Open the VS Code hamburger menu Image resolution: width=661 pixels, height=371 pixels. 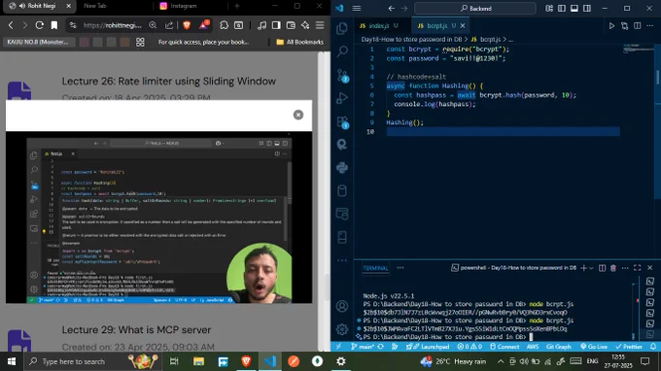(x=357, y=8)
